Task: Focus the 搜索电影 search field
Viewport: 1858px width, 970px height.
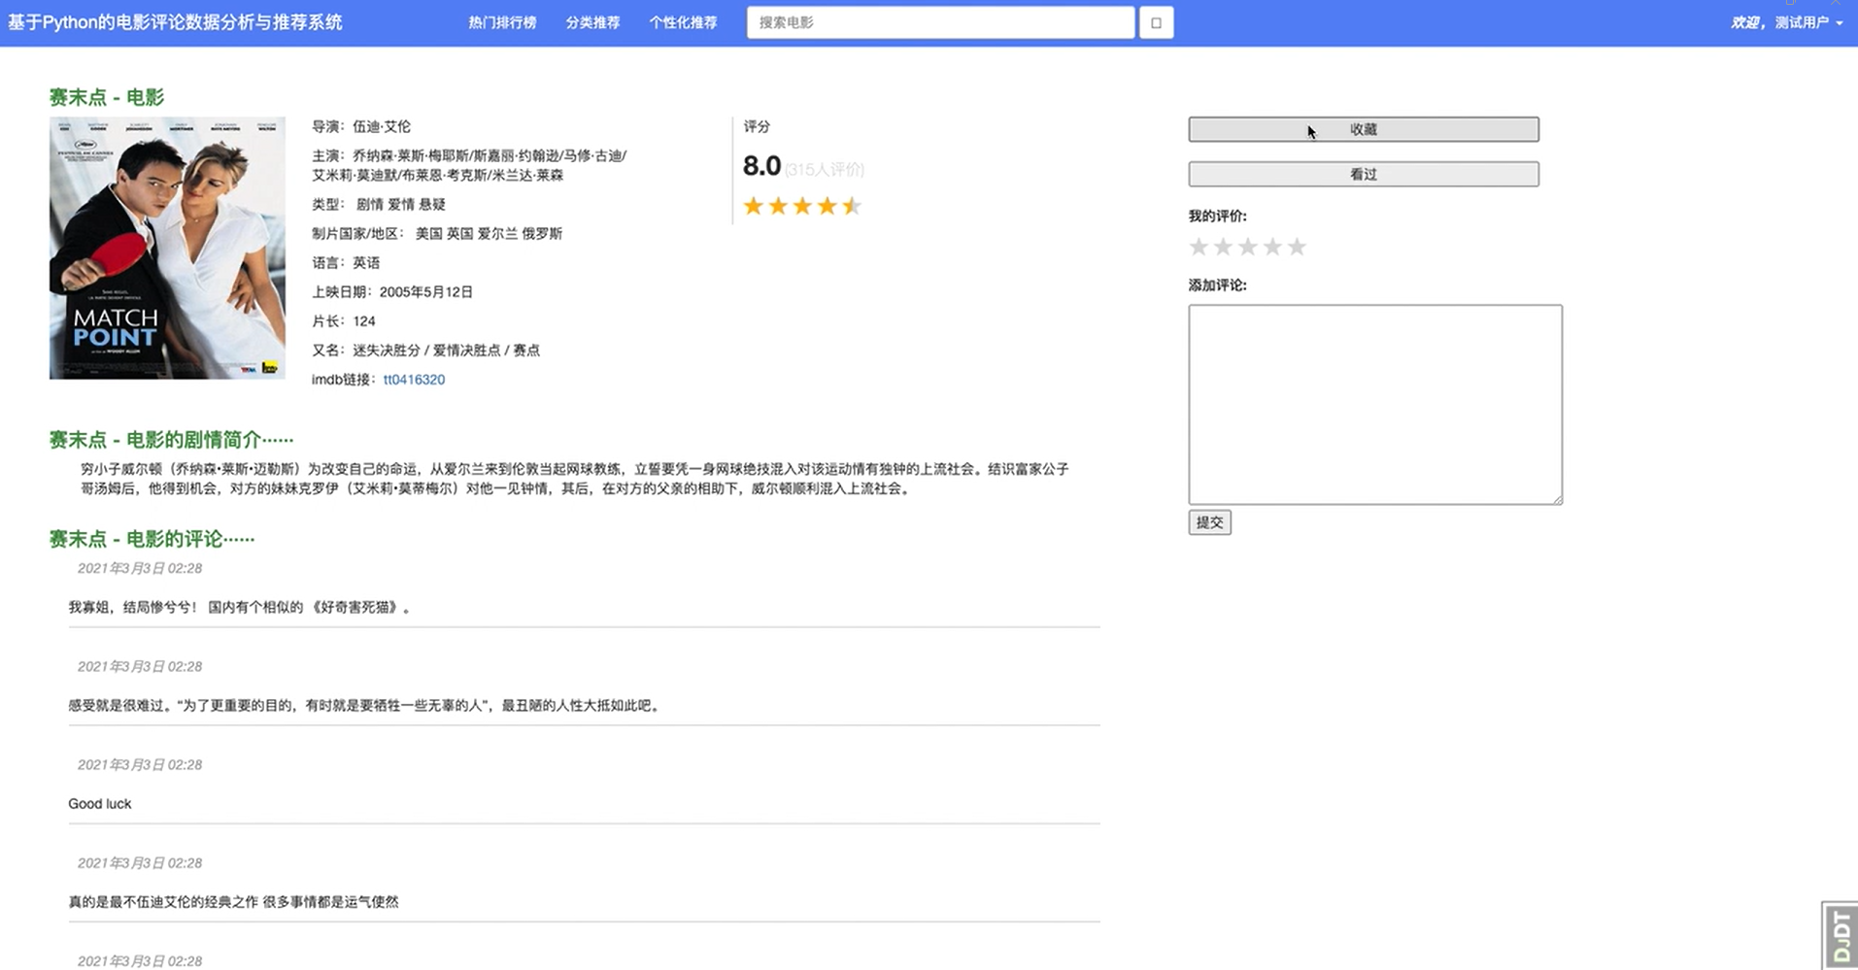Action: (940, 22)
